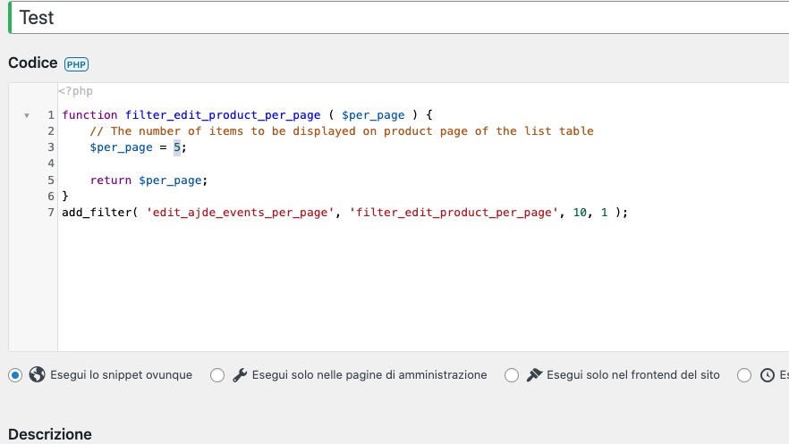
Task: Click 'function' keyword on line 1
Action: [x=89, y=115]
